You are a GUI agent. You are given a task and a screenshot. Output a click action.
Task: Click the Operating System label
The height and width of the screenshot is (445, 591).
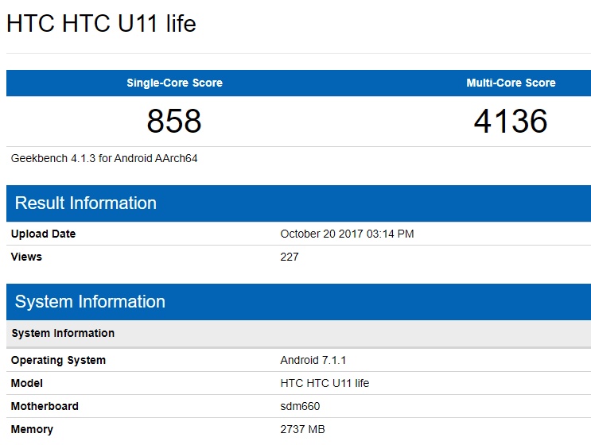(x=58, y=360)
